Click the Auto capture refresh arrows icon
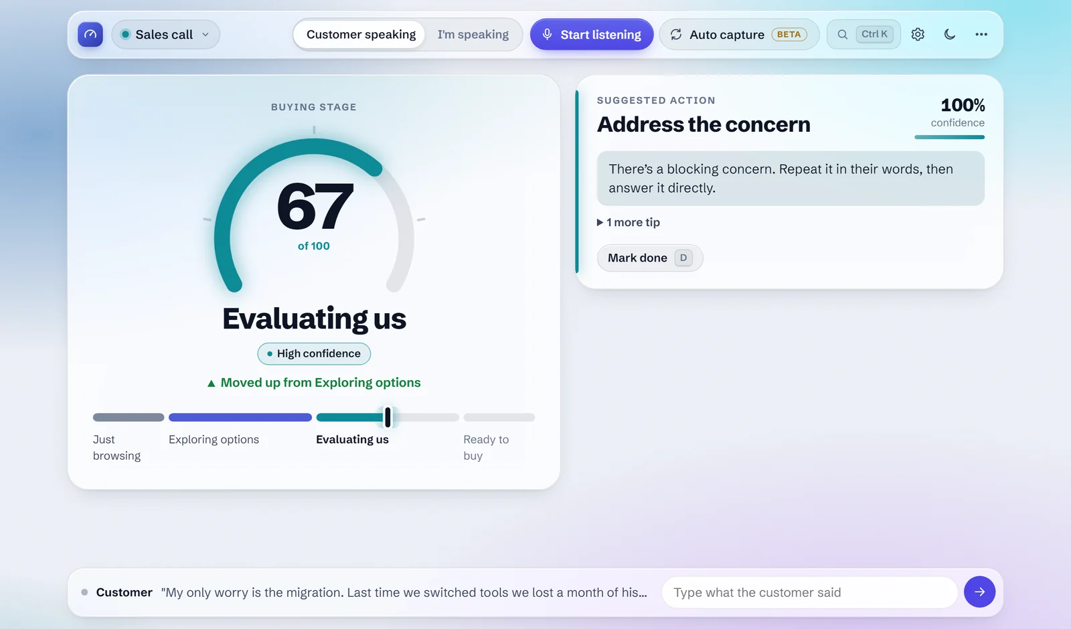Viewport: 1071px width, 629px height. point(676,34)
